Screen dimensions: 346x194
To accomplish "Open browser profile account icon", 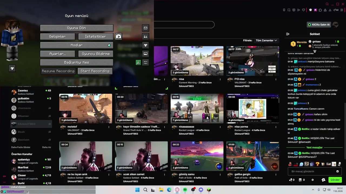I will pos(325,10).
